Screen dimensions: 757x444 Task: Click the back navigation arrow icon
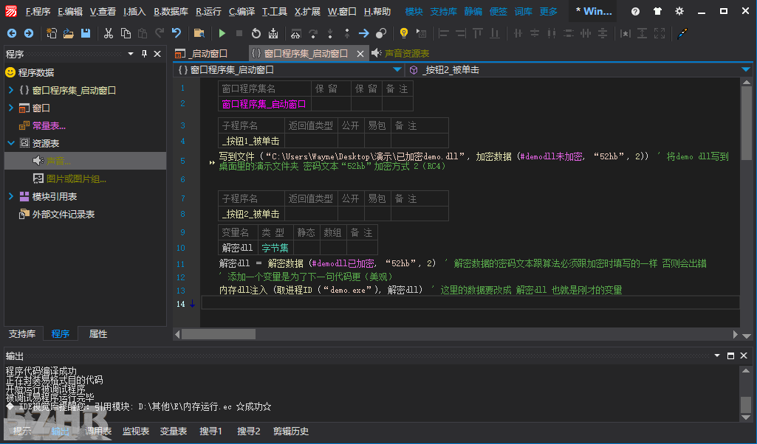pyautogui.click(x=12, y=33)
